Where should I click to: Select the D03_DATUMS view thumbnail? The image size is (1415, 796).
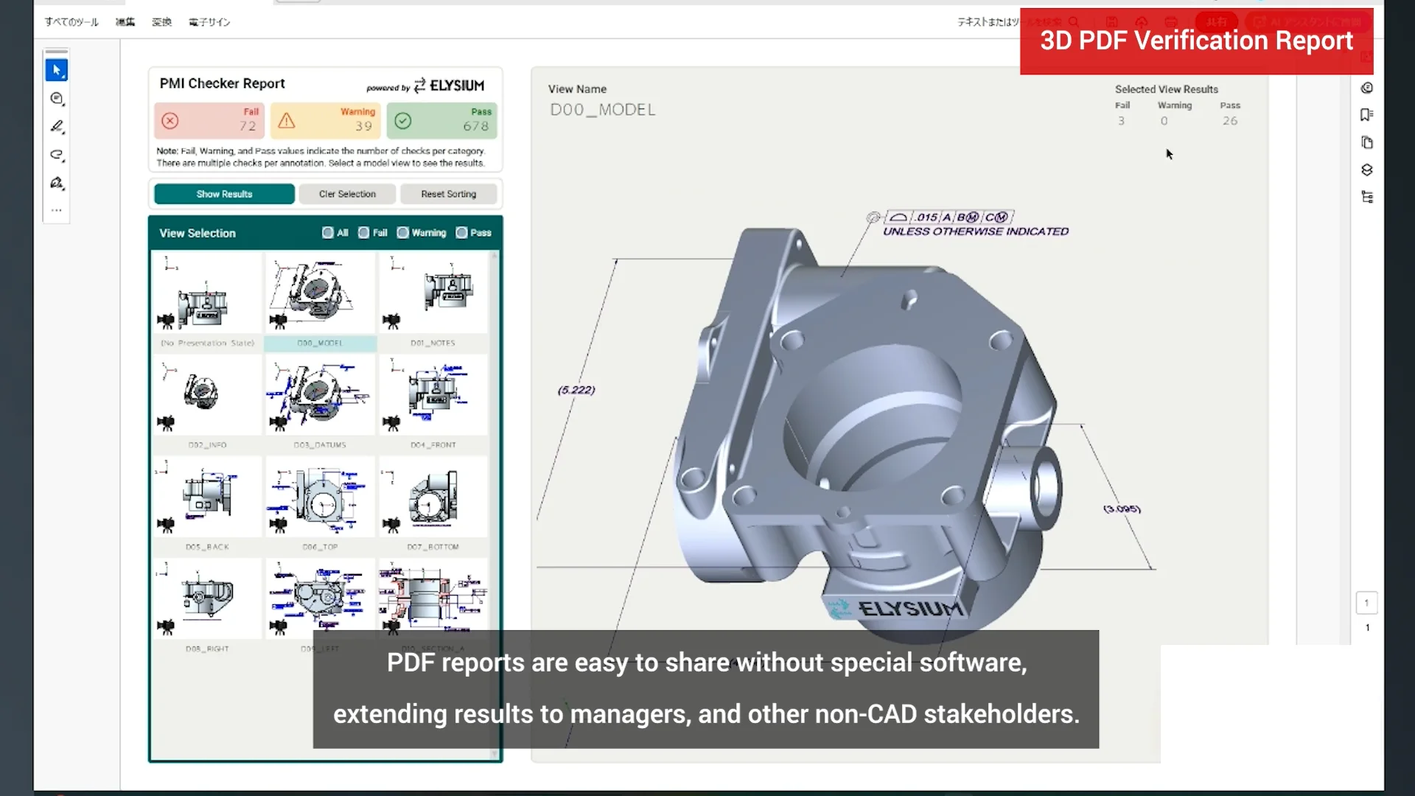pyautogui.click(x=320, y=395)
